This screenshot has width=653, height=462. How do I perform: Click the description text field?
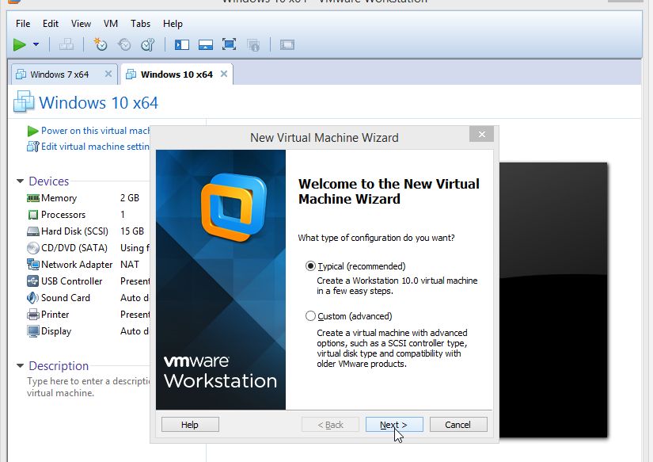tap(89, 387)
